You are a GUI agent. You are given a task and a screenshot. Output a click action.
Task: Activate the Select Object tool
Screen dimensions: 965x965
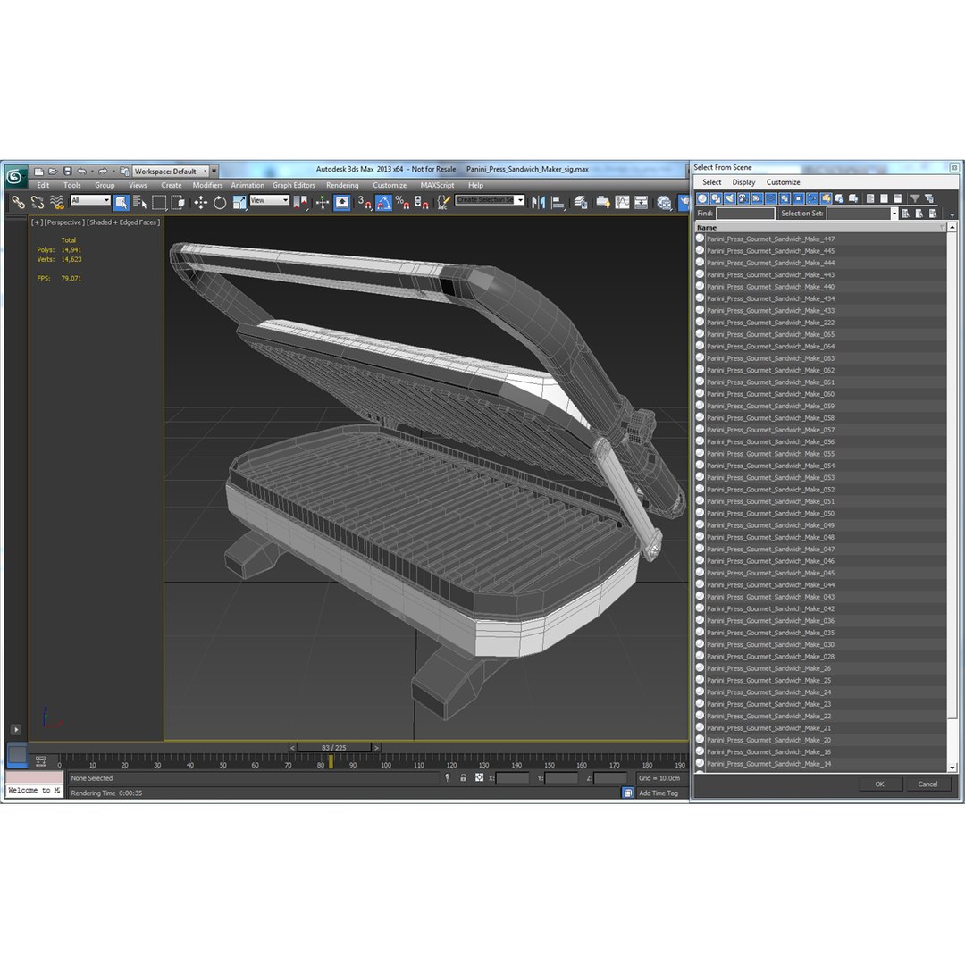122,202
